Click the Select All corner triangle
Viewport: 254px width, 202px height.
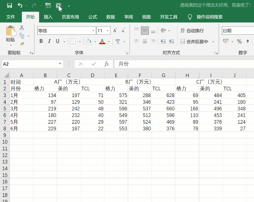[x=6, y=75]
